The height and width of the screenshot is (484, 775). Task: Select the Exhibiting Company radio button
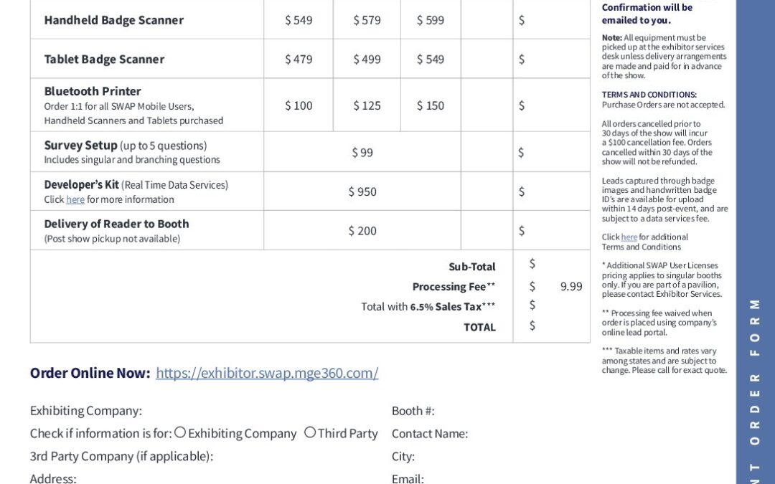[180, 432]
